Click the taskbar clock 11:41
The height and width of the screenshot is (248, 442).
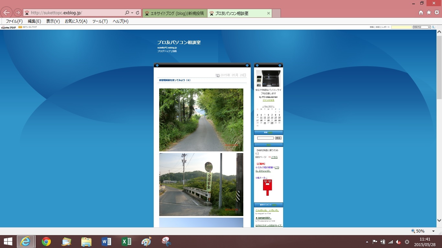(425, 239)
